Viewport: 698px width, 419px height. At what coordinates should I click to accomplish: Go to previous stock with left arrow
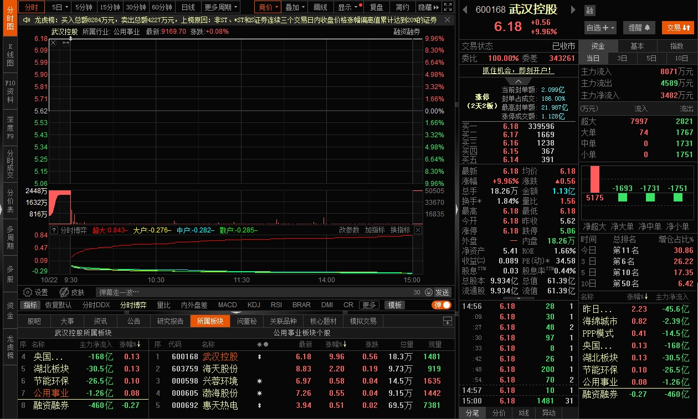(465, 10)
